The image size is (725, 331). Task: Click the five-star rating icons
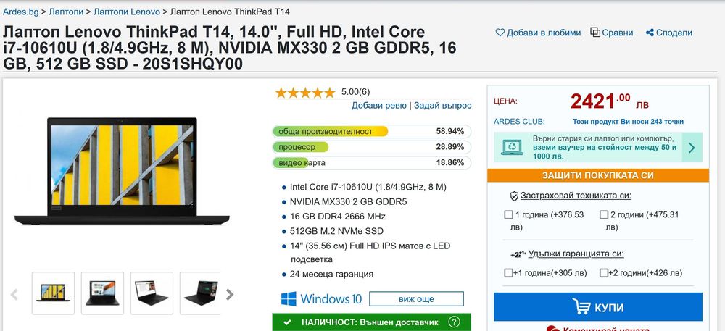click(x=305, y=92)
